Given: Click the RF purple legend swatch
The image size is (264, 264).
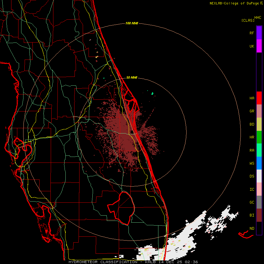Looking at the screenshot, I should coord(259,33).
